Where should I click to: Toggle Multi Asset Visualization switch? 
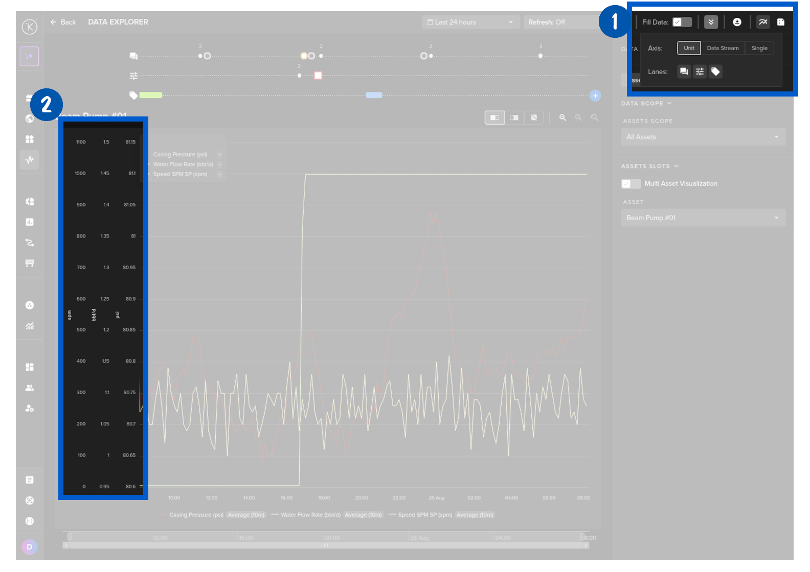[x=631, y=184]
